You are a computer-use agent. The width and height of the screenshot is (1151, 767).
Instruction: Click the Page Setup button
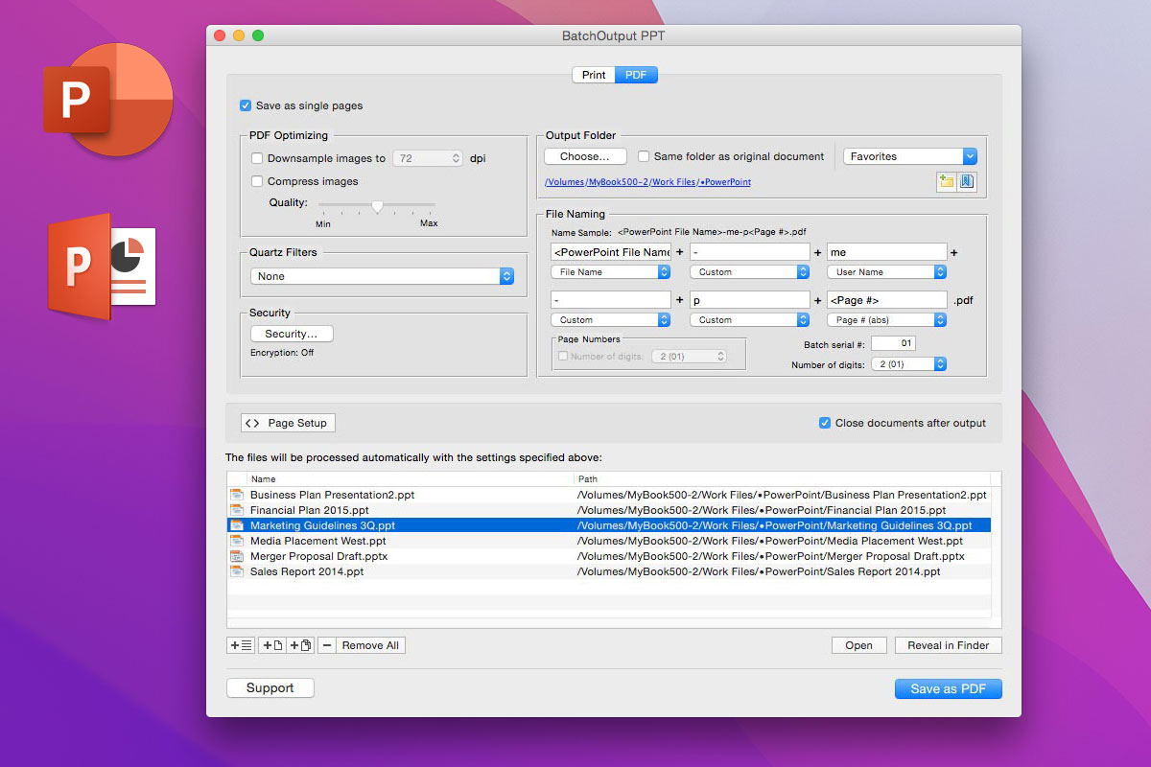coord(288,423)
